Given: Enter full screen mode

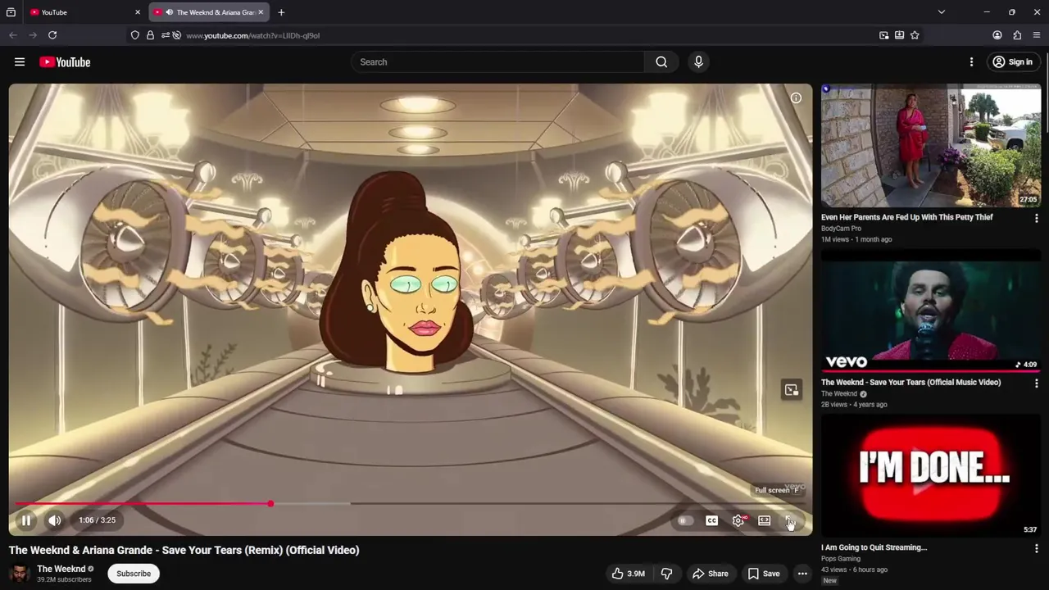Looking at the screenshot, I should [790, 520].
